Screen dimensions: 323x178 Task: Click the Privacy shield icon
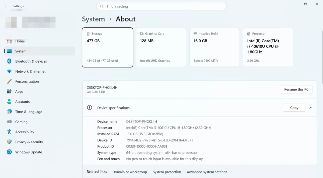[9, 142]
